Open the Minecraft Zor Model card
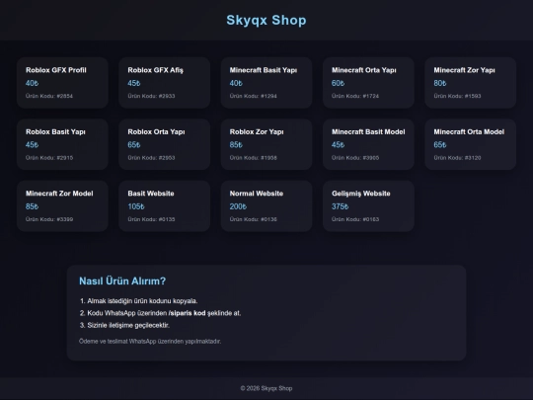 [62, 206]
